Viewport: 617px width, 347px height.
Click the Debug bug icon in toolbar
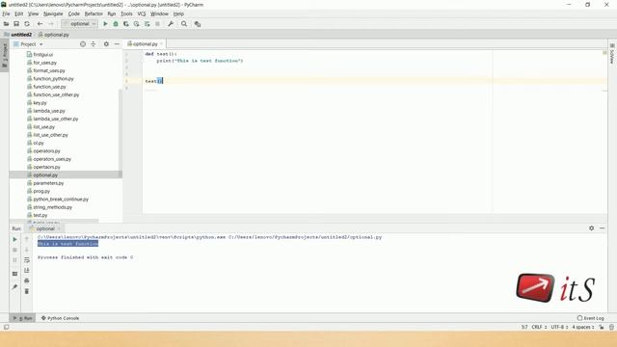[x=116, y=24]
